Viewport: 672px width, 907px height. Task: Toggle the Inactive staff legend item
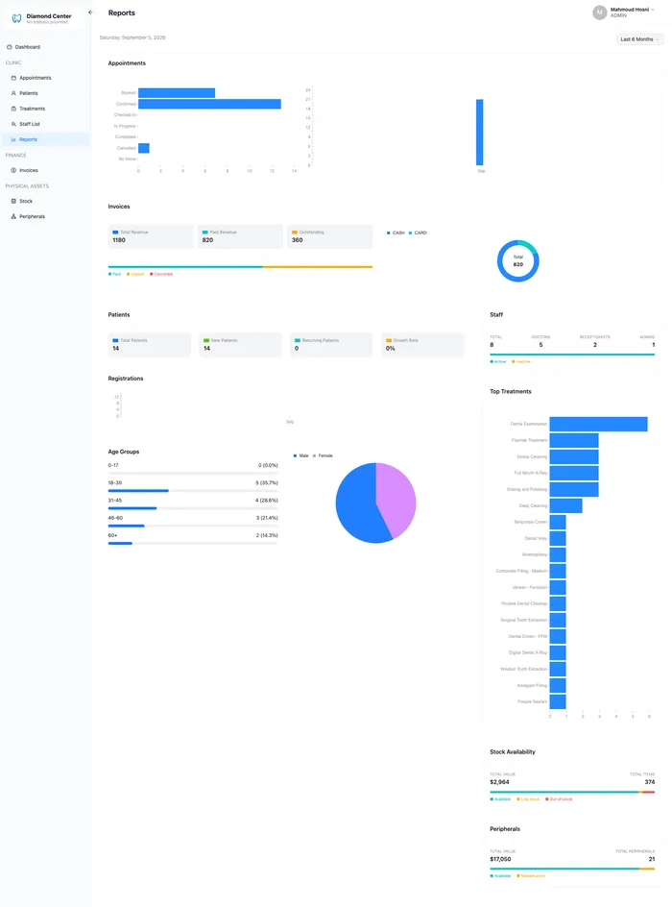[x=520, y=361]
